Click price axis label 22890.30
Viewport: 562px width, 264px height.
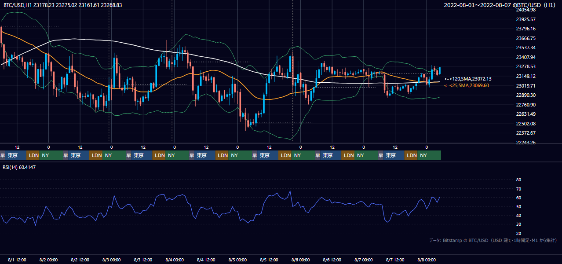[526, 95]
